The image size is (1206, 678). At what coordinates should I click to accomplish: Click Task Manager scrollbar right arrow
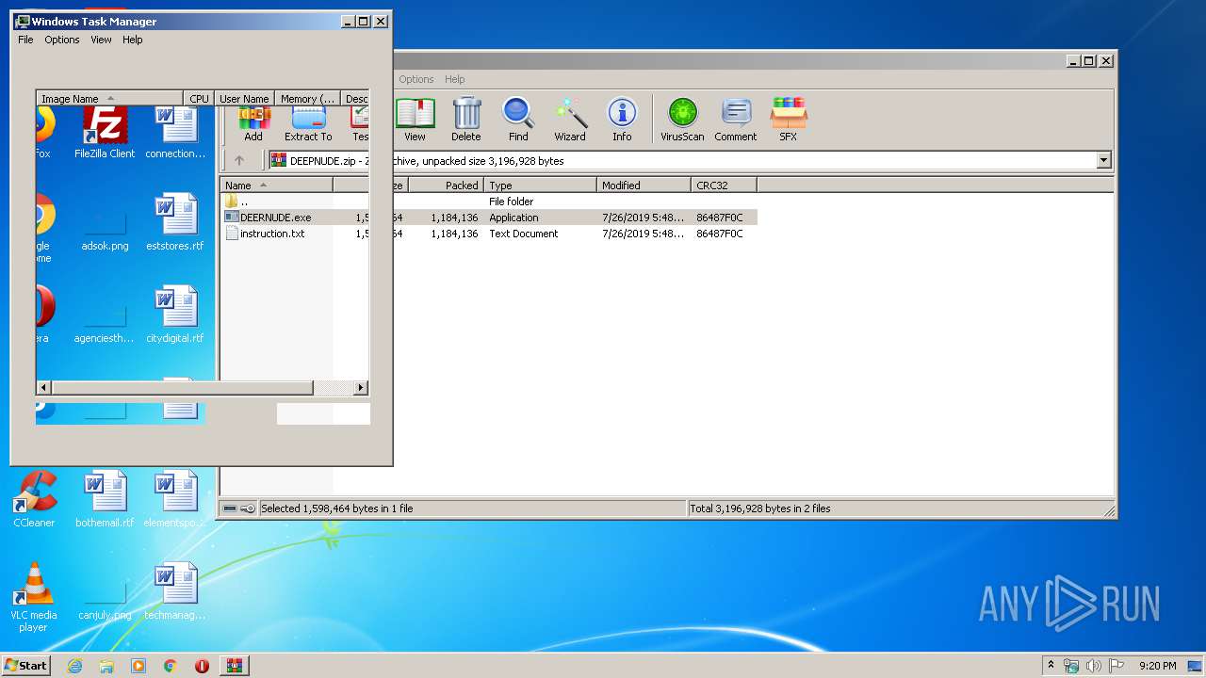[x=361, y=388]
